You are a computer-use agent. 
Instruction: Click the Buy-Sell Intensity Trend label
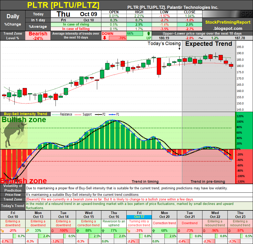click(26, 114)
